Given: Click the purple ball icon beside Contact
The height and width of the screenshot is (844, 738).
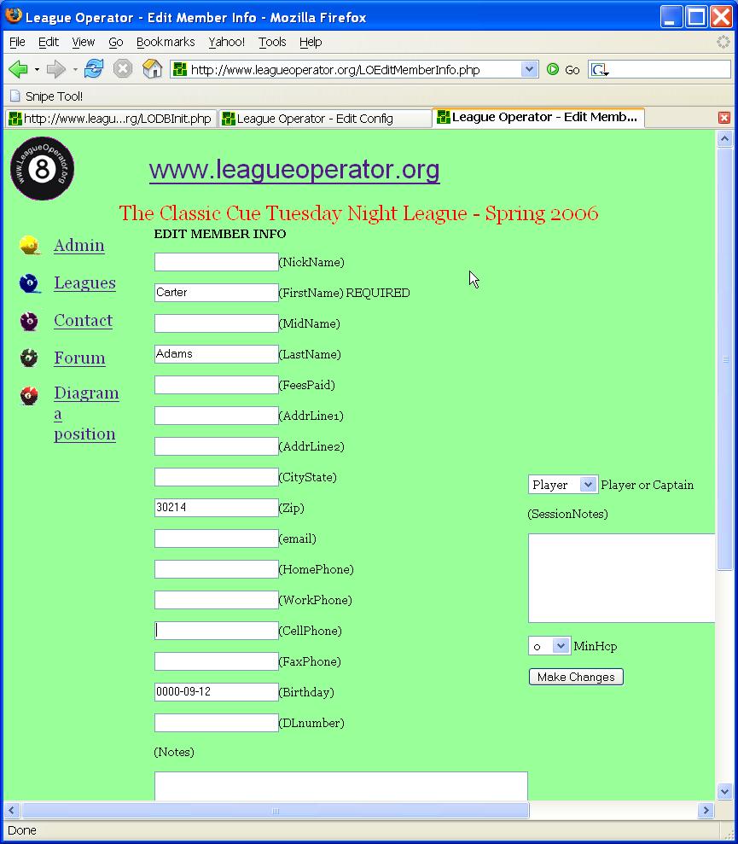Looking at the screenshot, I should tap(30, 321).
